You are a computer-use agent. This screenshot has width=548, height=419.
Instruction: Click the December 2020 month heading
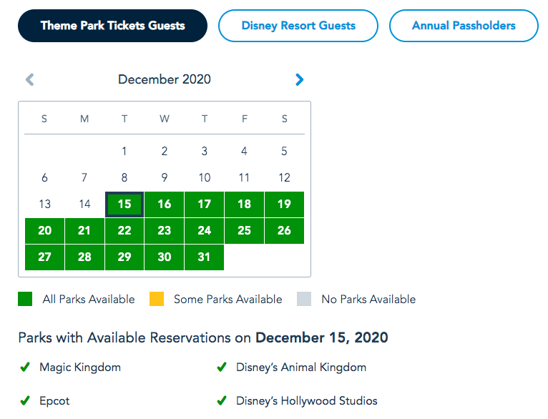pyautogui.click(x=165, y=80)
